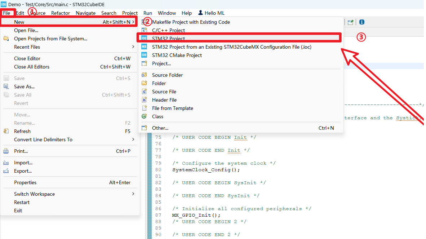Open the Refactor menu
426x239 pixels.
click(x=60, y=13)
